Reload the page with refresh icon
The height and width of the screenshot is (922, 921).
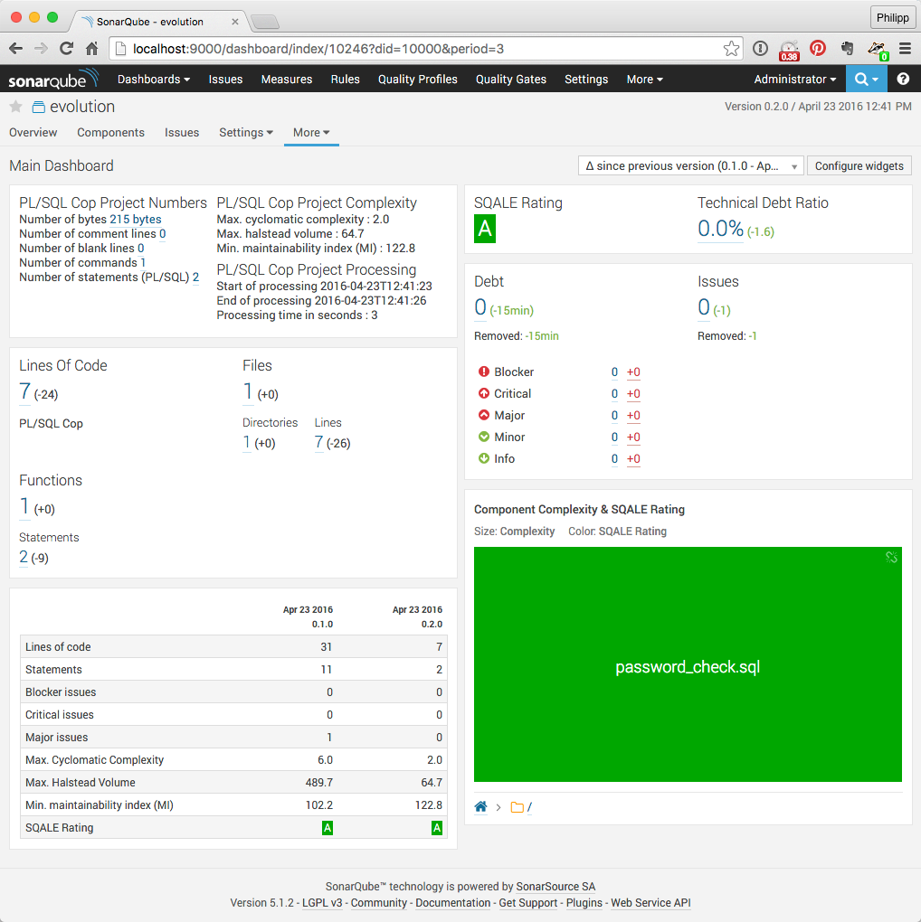pos(67,49)
